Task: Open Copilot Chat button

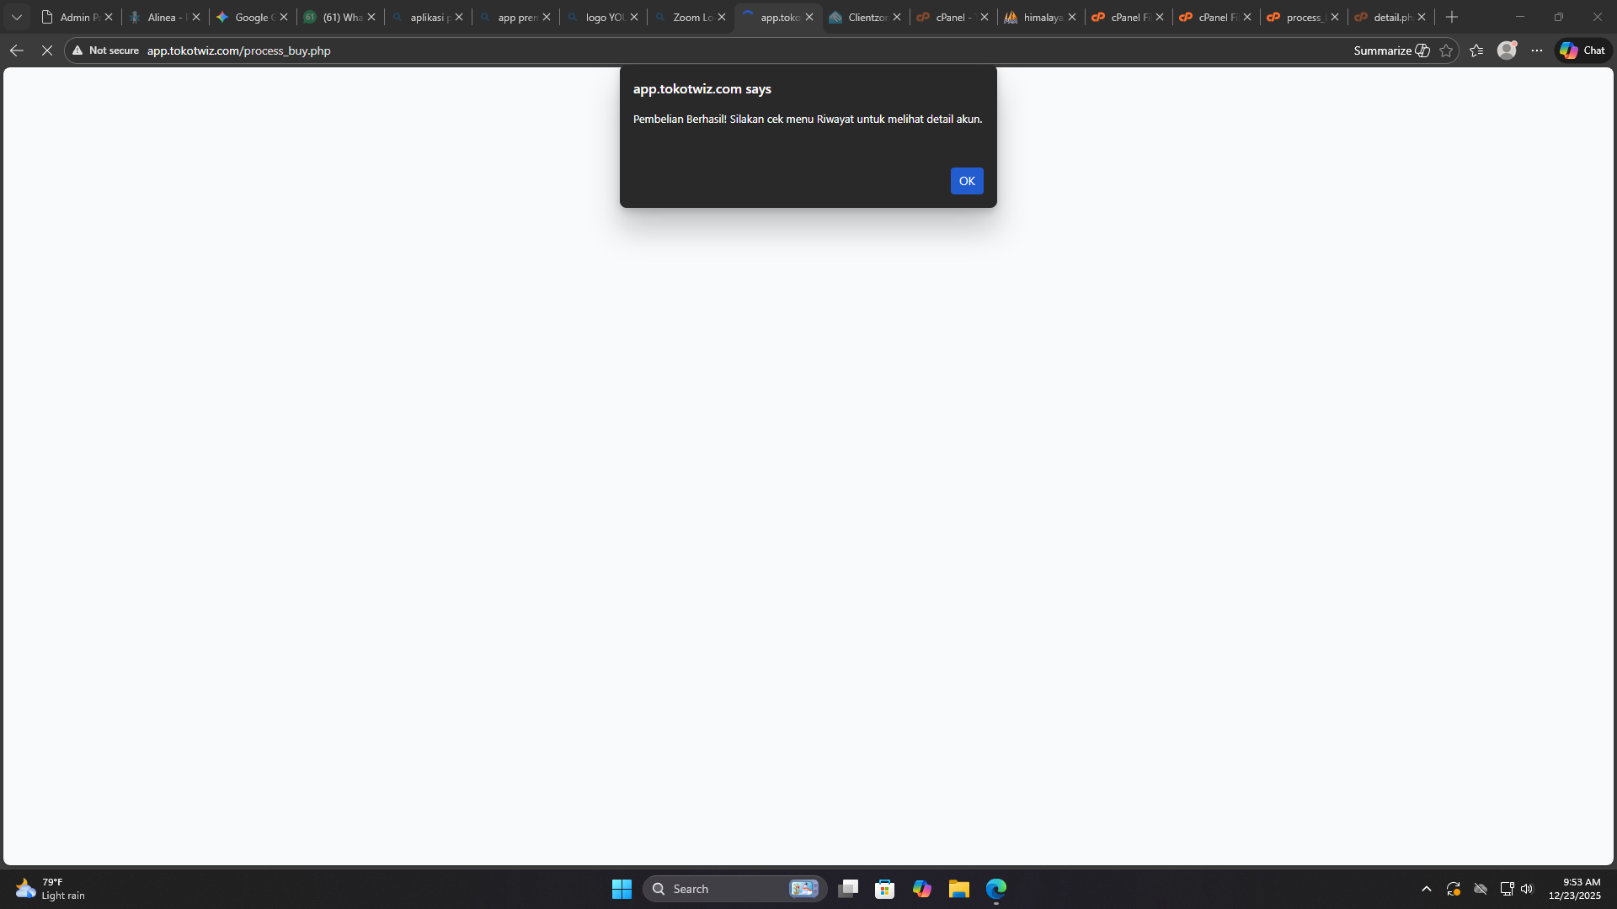Action: 1582,50
